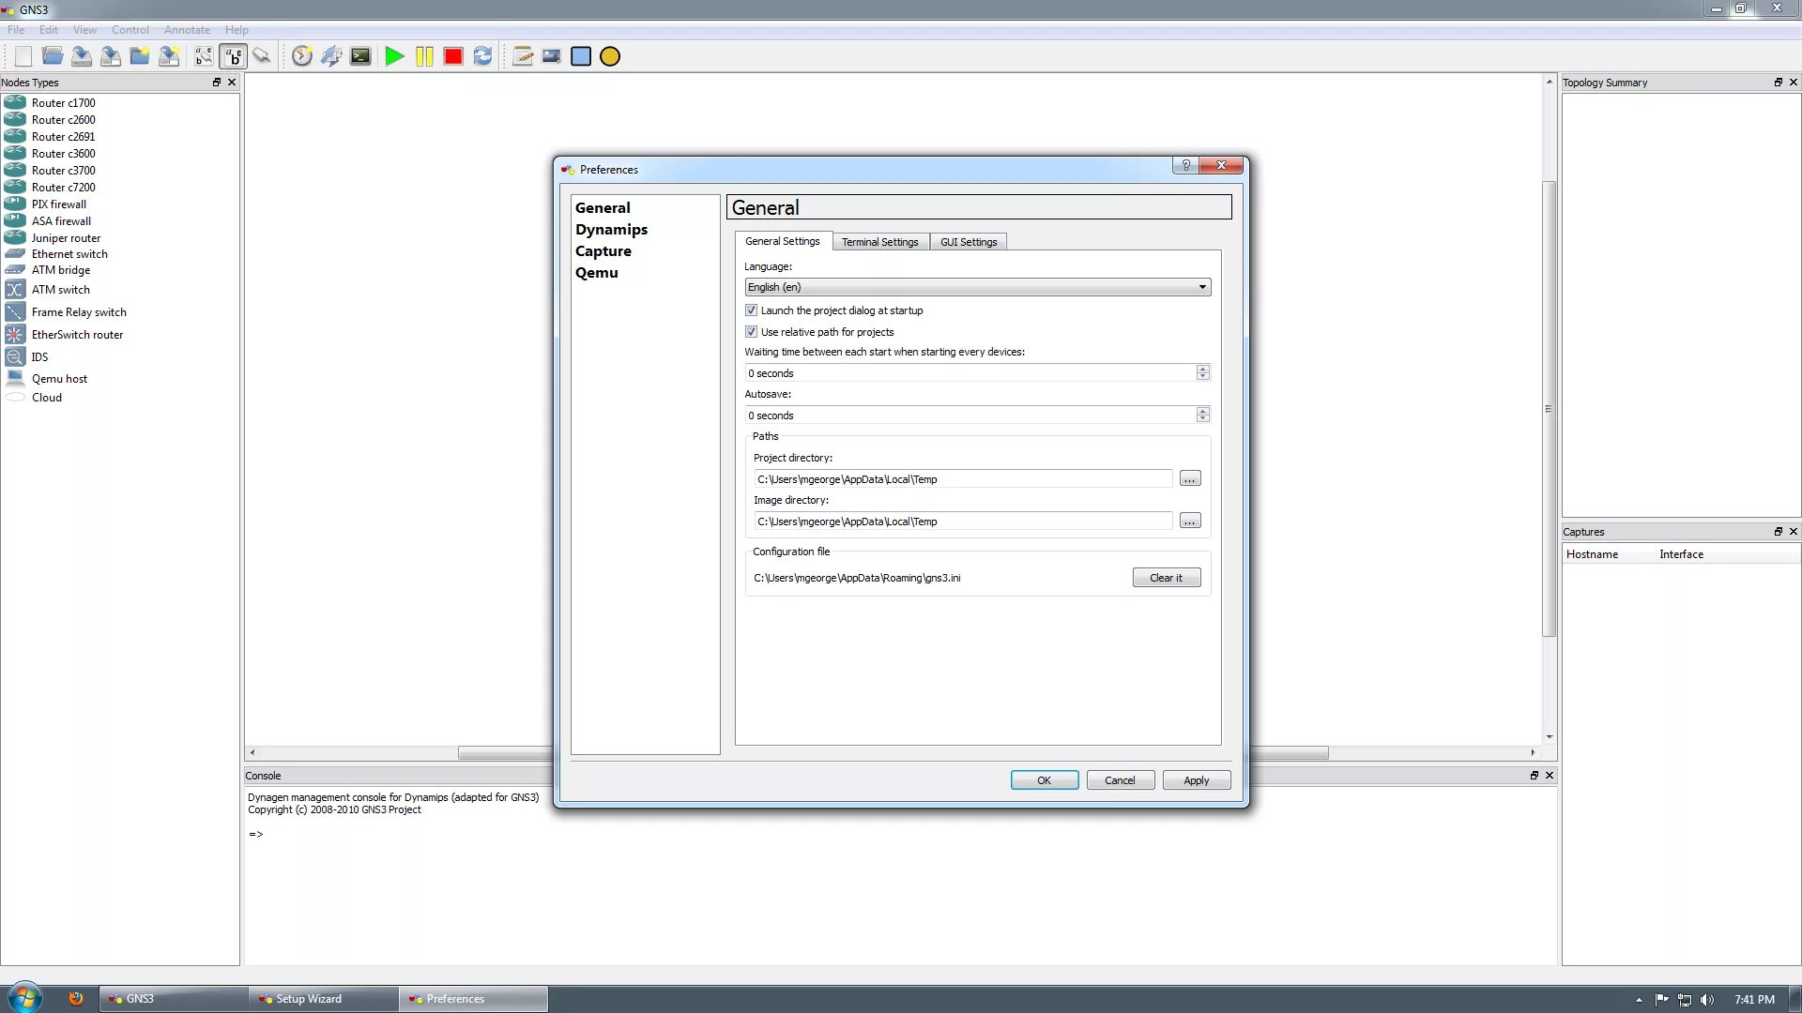
Task: Switch to the GUI Settings tab
Action: pyautogui.click(x=969, y=242)
